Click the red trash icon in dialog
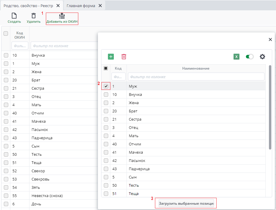 point(124,57)
